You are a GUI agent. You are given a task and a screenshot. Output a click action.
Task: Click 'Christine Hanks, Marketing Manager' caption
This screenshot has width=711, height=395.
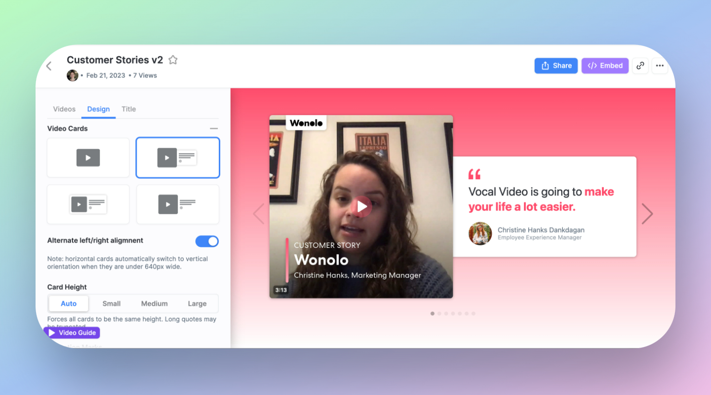pos(357,276)
